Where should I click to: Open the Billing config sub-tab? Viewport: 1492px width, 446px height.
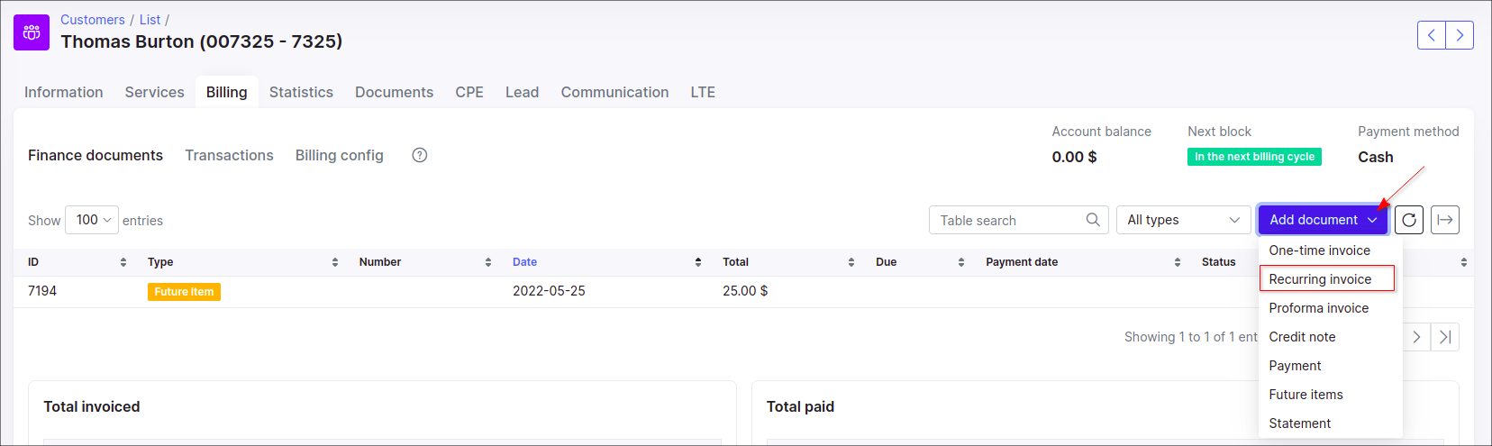click(339, 155)
